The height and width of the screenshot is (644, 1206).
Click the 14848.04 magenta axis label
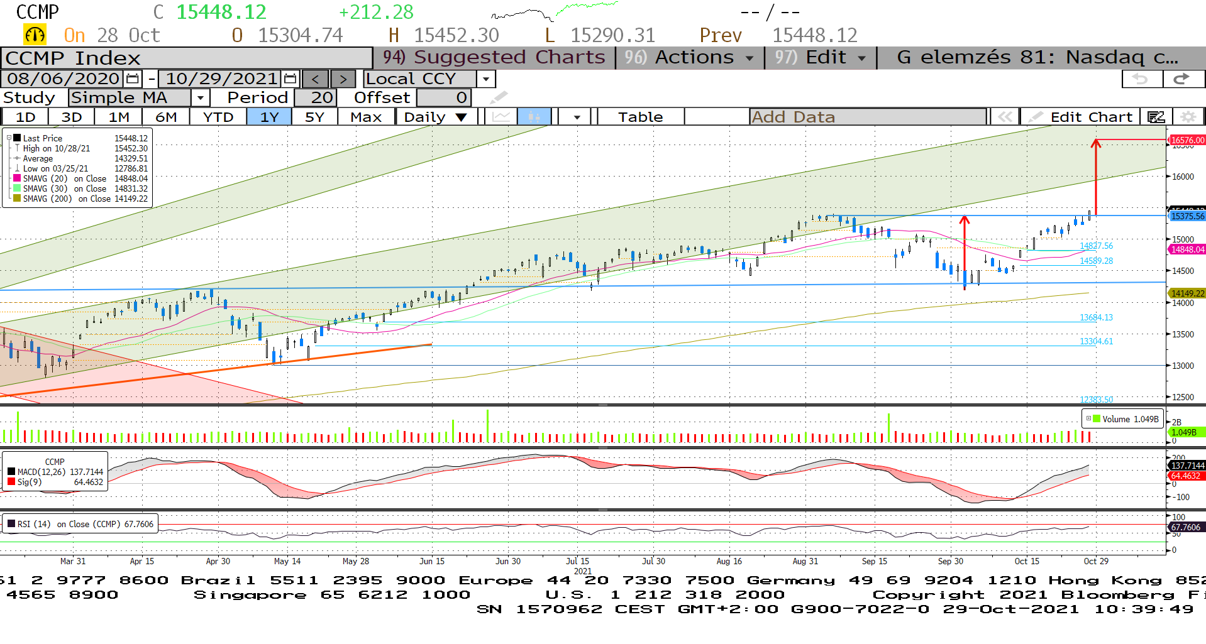click(x=1187, y=249)
